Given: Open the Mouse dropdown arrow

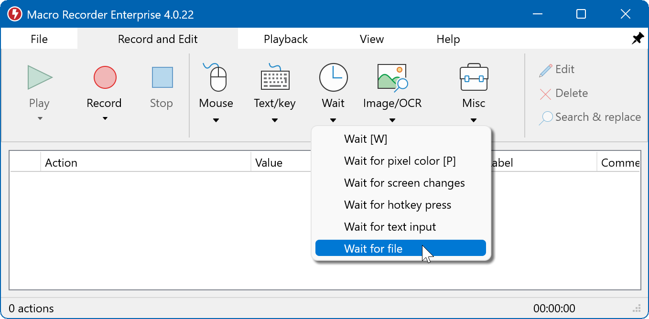Looking at the screenshot, I should pos(216,120).
